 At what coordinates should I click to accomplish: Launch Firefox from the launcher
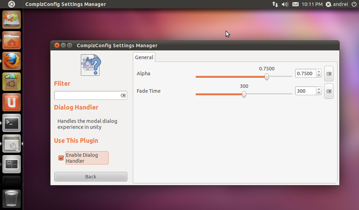click(12, 61)
